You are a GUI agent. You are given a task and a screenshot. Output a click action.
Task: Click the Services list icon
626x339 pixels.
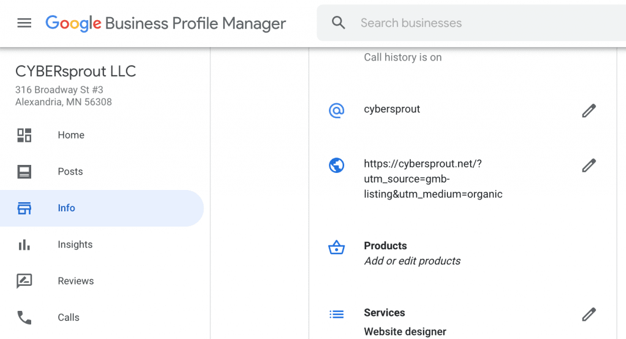pos(337,315)
